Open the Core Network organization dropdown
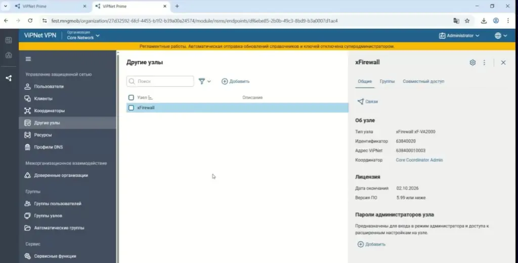Image resolution: width=518 pixels, height=263 pixels. click(x=83, y=35)
